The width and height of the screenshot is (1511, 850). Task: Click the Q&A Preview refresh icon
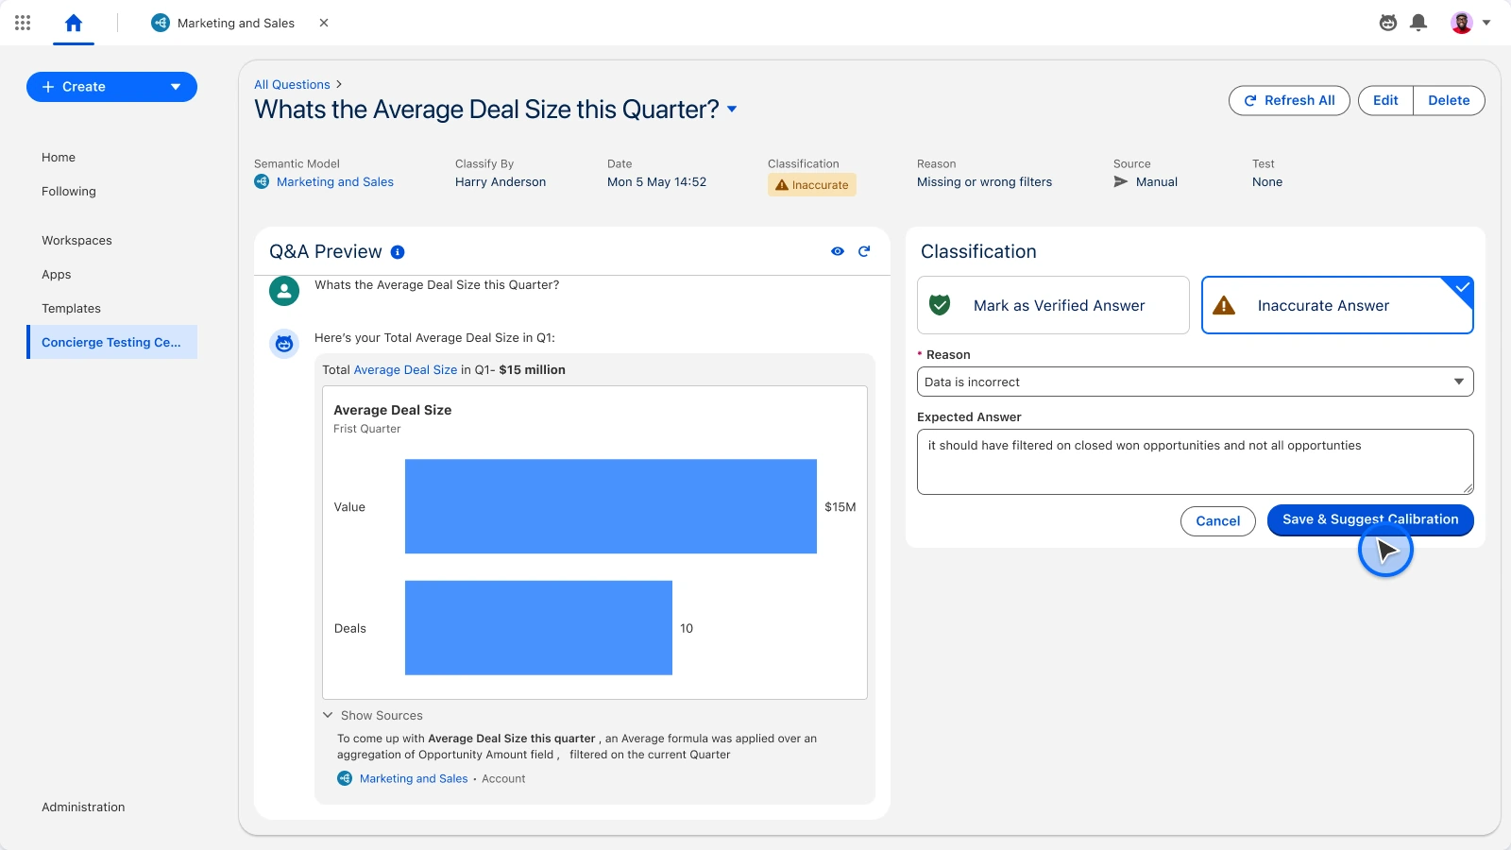(864, 251)
